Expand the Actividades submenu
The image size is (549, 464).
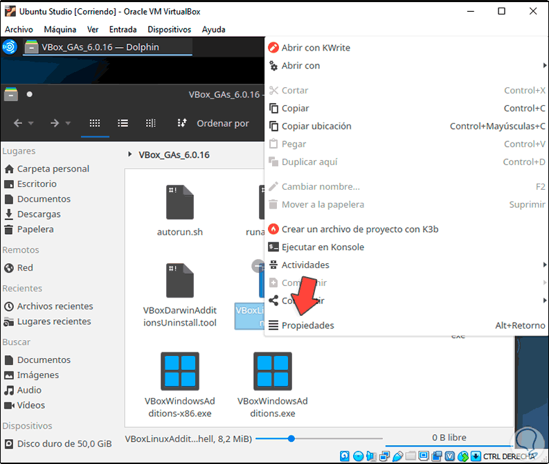coord(406,265)
